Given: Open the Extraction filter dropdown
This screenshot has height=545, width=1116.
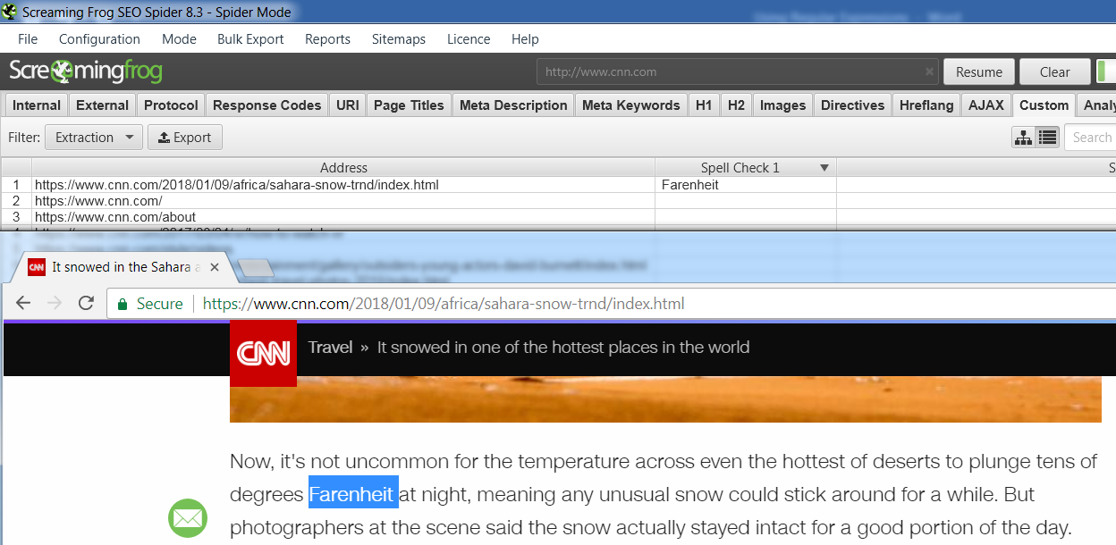Looking at the screenshot, I should [x=94, y=138].
